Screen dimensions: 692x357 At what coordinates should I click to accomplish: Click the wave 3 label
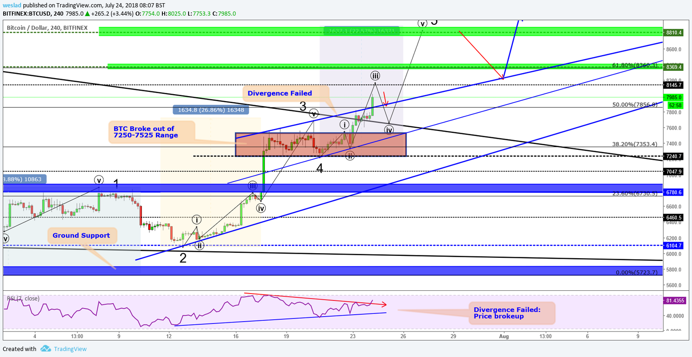click(x=303, y=107)
